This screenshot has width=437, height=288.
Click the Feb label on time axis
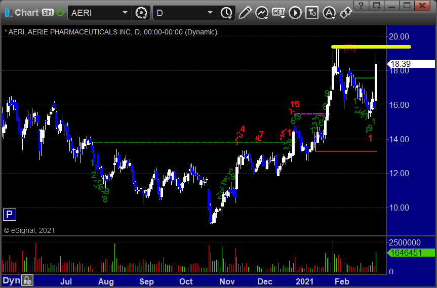tap(342, 281)
